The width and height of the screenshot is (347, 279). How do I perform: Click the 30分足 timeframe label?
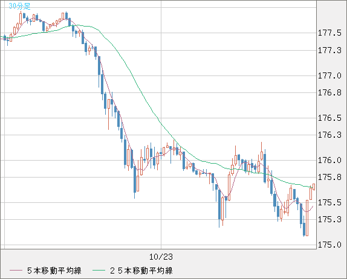click(x=19, y=6)
